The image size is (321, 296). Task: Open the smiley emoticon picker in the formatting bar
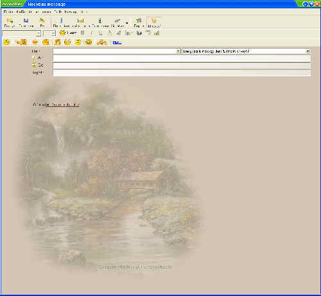(x=62, y=33)
